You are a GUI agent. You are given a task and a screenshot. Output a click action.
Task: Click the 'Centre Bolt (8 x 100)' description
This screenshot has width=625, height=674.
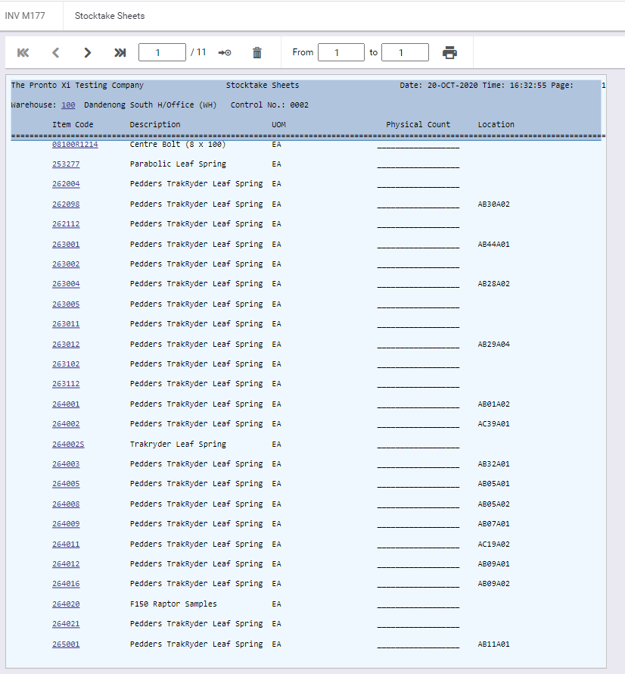(x=178, y=145)
